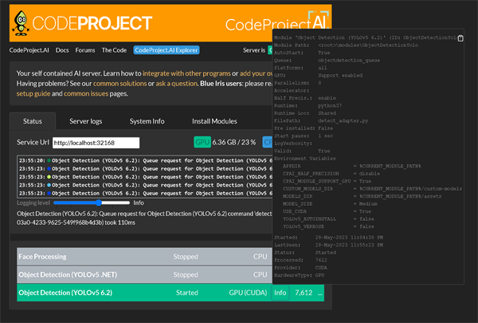Image resolution: width=478 pixels, height=323 pixels.
Task: Click the Stopped status of Face Processing
Action: click(x=186, y=257)
